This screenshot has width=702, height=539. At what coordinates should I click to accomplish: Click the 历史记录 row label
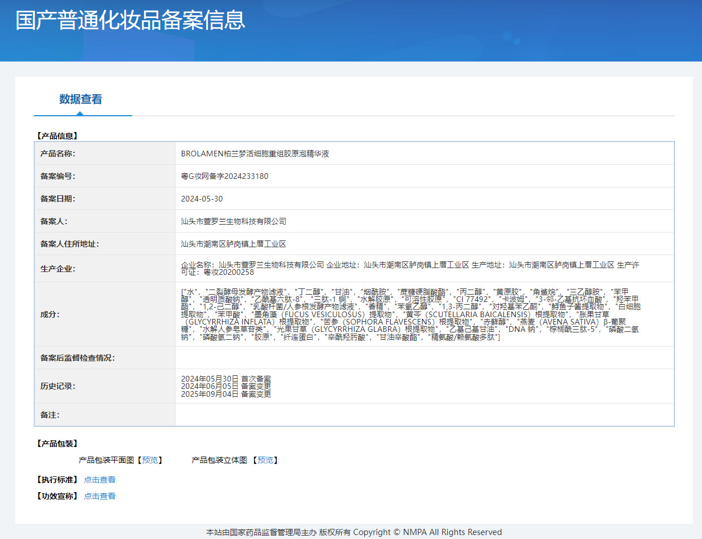[58, 386]
